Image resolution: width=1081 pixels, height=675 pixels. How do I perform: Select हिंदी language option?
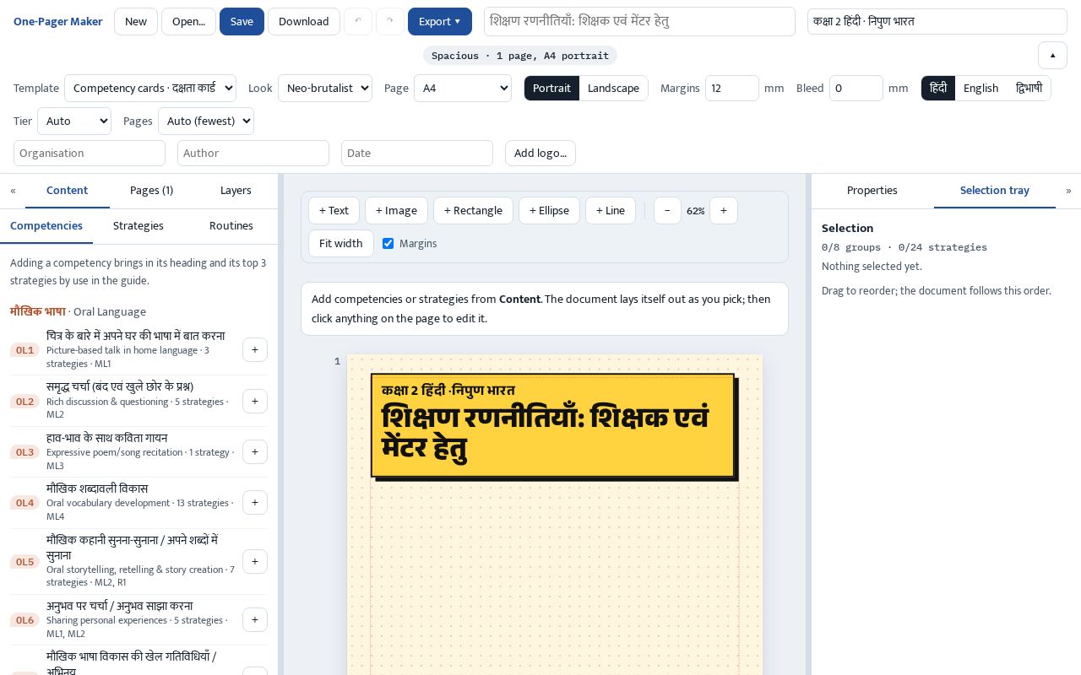coord(938,89)
